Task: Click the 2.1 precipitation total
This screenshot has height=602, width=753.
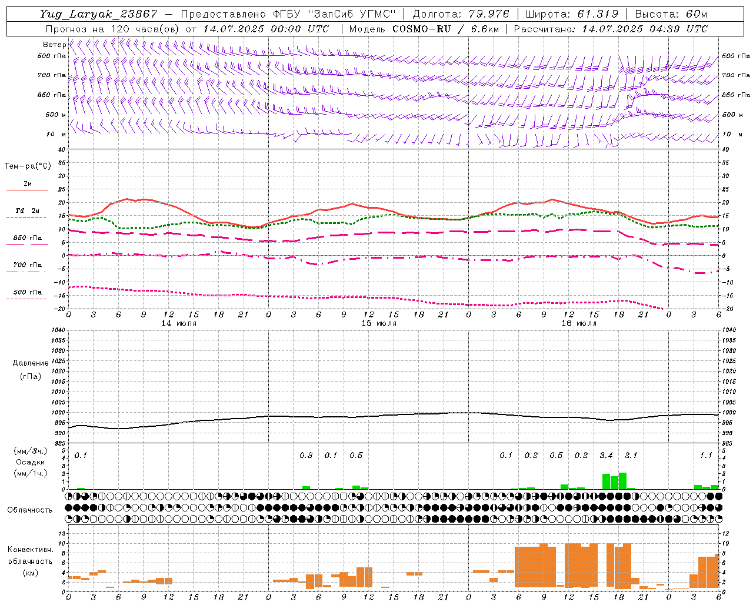Action: point(631,455)
